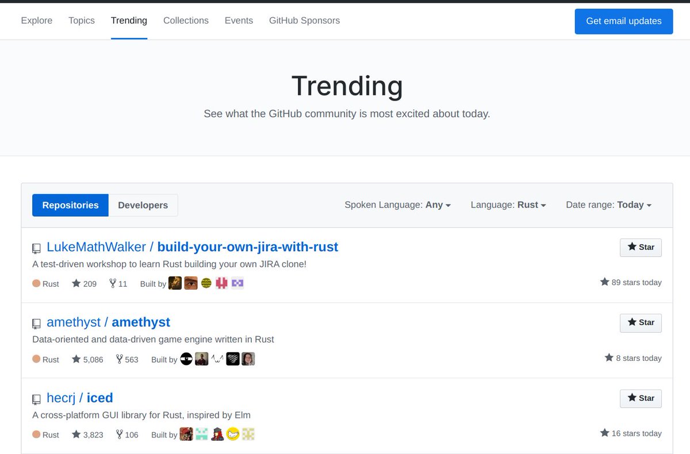
Task: Open the Explore tab
Action: (36, 21)
